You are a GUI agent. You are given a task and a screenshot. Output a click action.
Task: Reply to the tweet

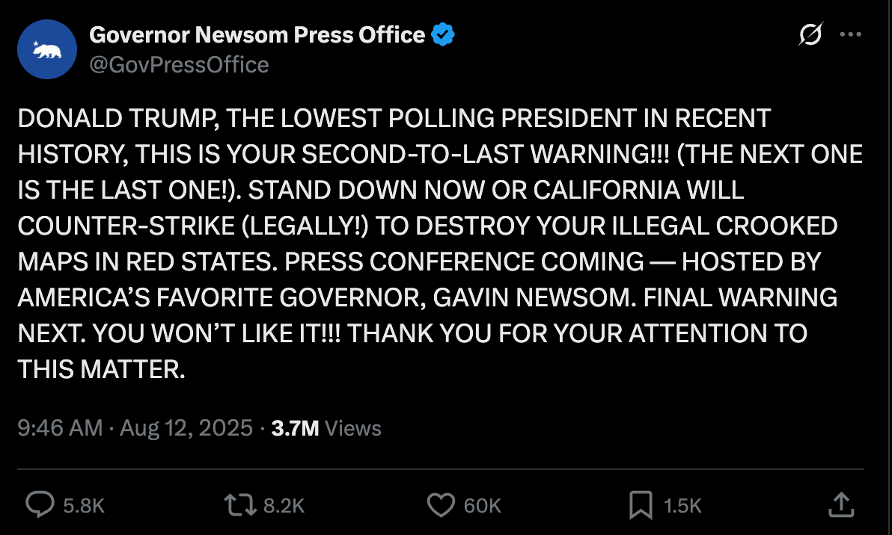point(39,505)
